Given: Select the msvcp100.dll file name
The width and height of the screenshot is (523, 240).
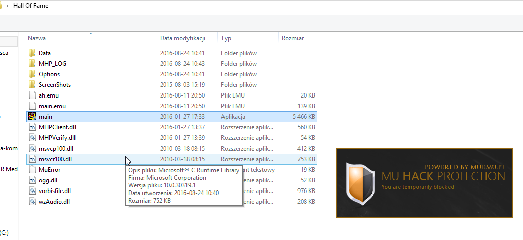Looking at the screenshot, I should 56,149.
